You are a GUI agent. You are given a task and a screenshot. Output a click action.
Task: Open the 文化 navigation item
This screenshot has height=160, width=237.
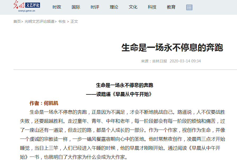pyautogui.click(x=133, y=7)
